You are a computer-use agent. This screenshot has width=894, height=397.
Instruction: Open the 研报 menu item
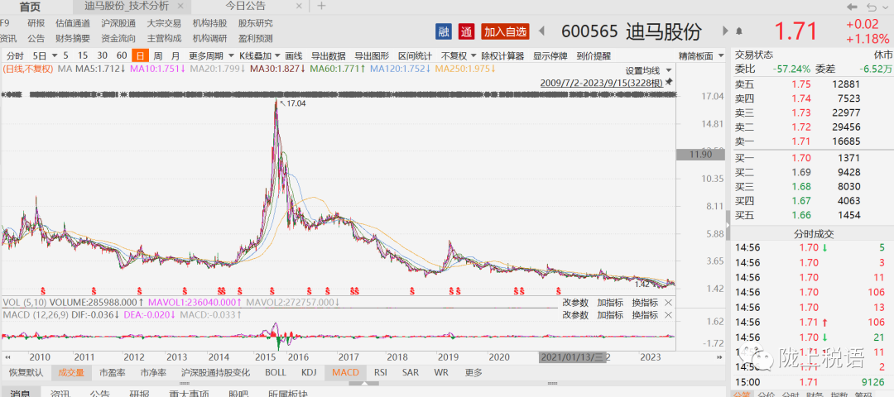click(x=36, y=23)
